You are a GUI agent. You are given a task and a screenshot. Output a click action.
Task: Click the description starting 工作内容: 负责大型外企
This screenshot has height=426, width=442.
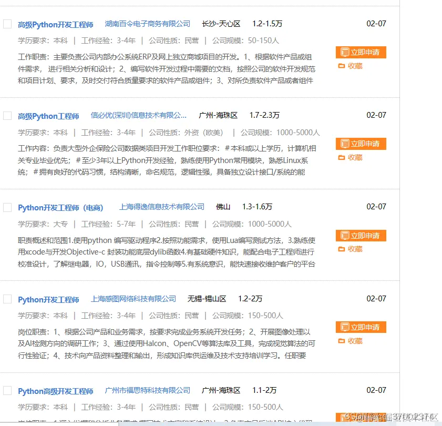[167, 160]
